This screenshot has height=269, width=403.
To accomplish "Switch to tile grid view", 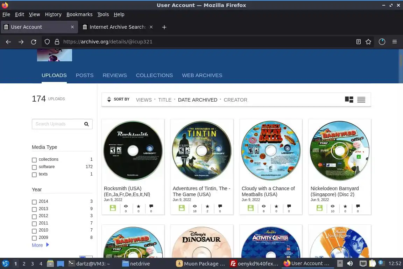I will click(349, 99).
